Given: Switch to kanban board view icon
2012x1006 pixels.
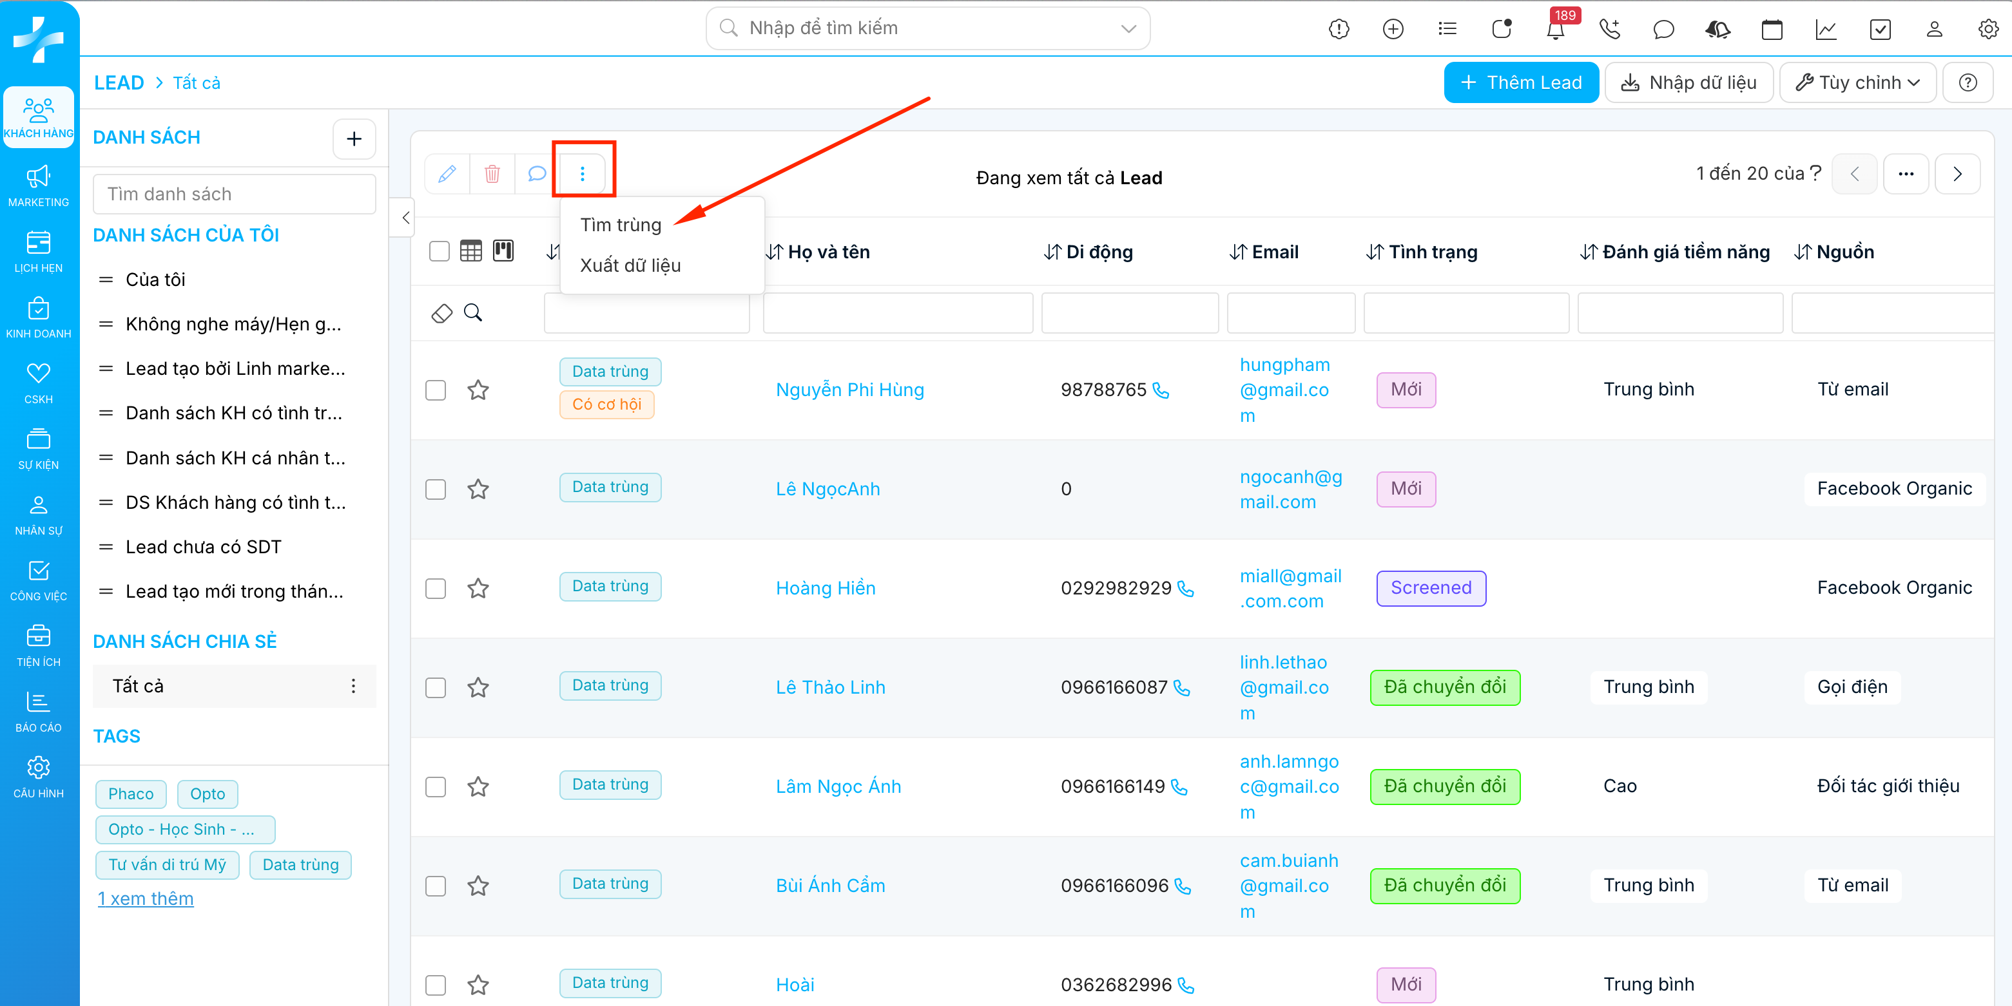Looking at the screenshot, I should pos(503,251).
